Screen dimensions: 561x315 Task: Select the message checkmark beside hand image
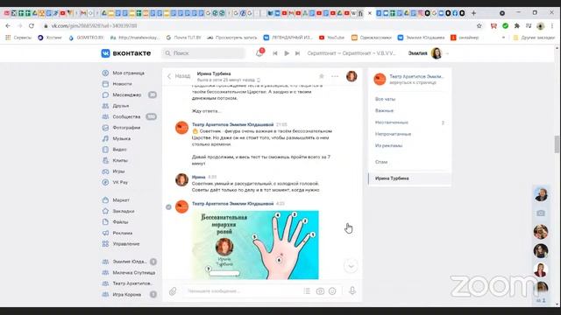[168, 206]
